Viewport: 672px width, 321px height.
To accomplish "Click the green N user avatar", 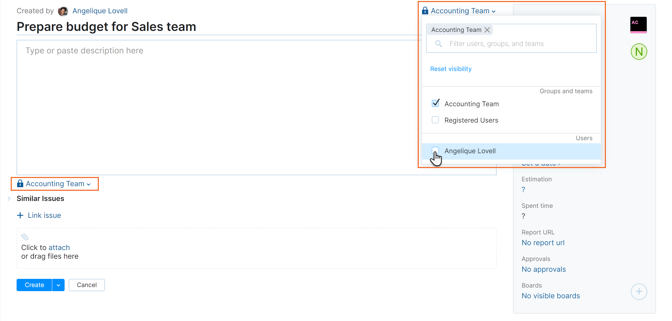I will [x=639, y=52].
